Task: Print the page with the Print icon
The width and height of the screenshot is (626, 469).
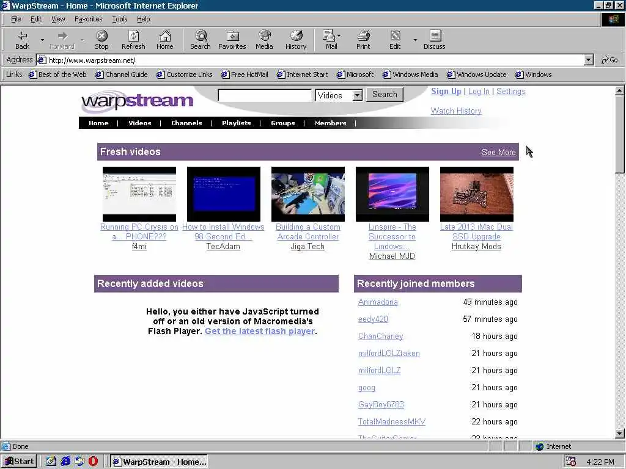Action: pyautogui.click(x=363, y=40)
